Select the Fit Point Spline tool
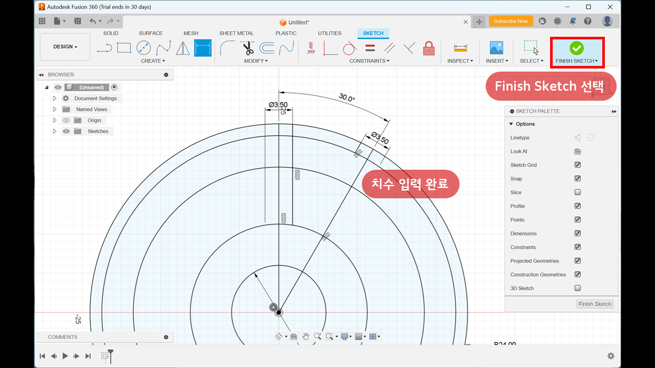This screenshot has width=655, height=368. (164, 48)
